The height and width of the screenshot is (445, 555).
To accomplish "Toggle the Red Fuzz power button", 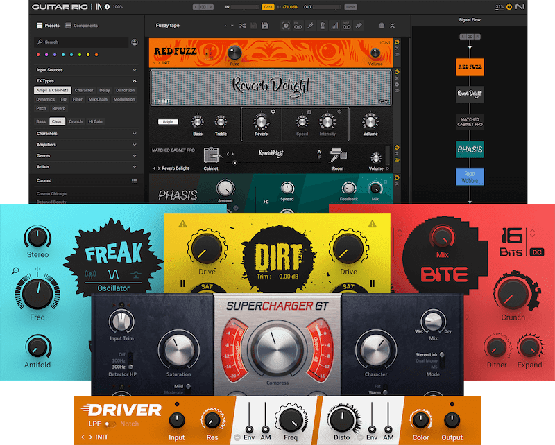I will (x=397, y=42).
